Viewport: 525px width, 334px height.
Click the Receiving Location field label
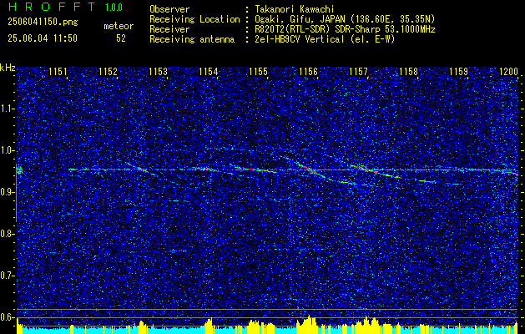click(194, 19)
